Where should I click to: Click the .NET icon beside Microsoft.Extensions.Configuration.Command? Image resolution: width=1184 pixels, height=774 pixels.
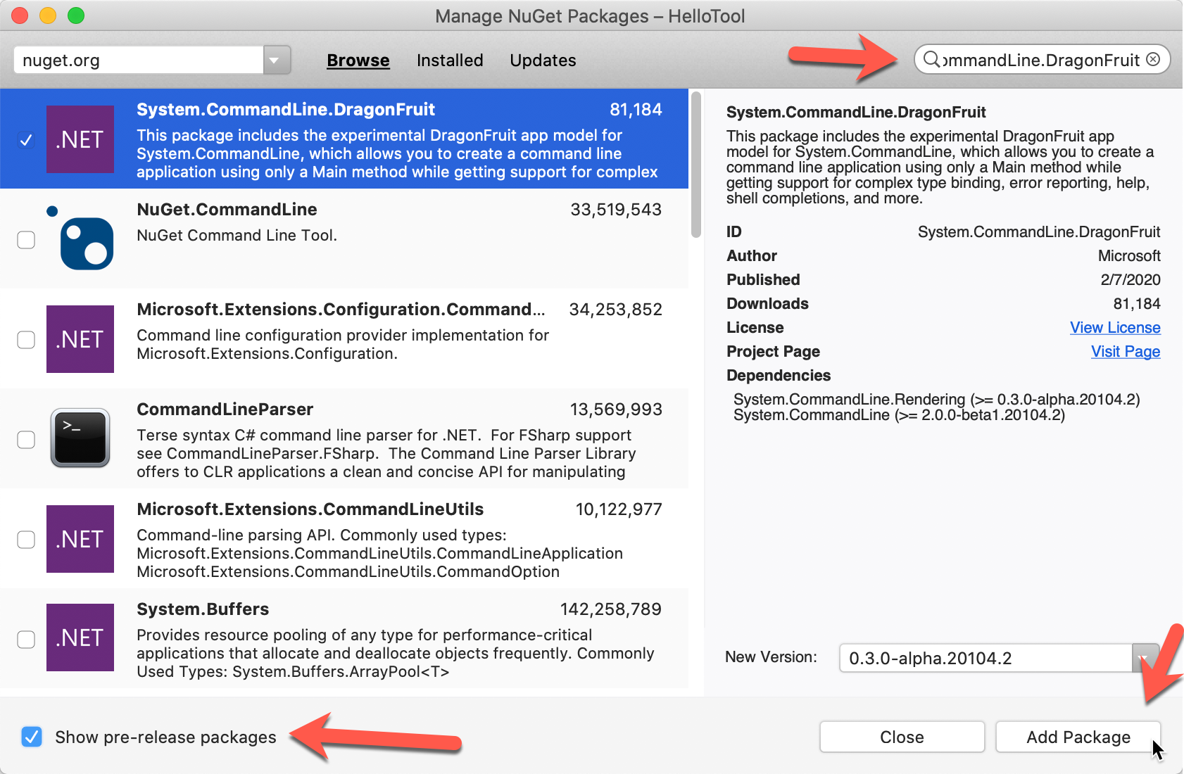(80, 338)
